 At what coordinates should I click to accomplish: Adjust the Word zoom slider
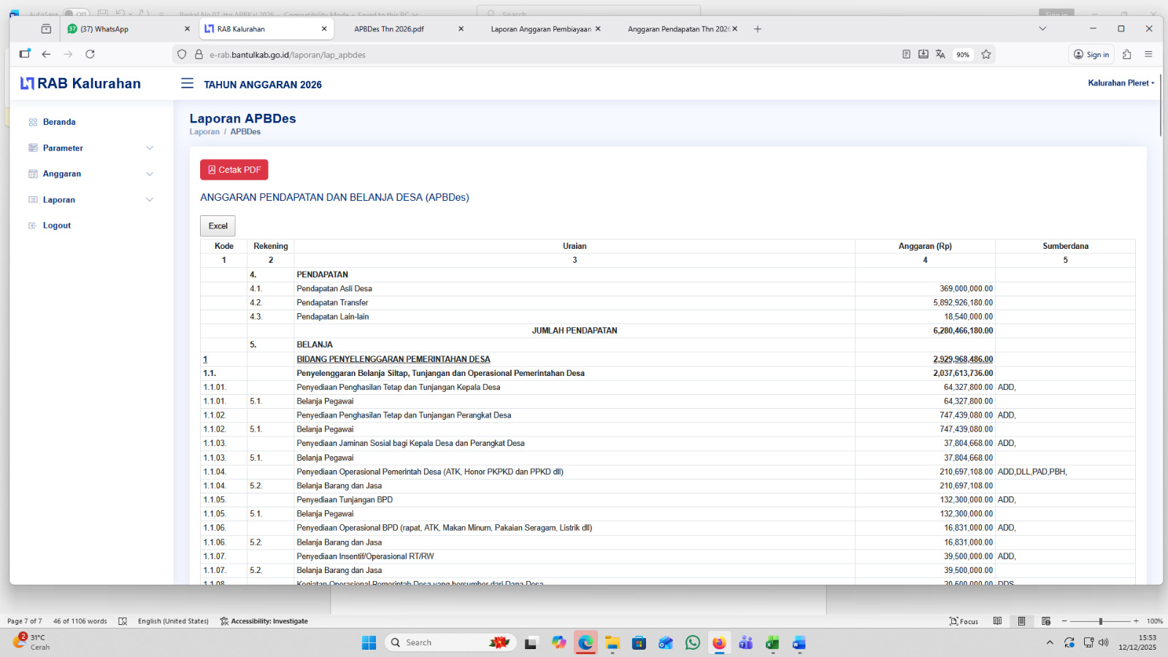[x=1100, y=621]
